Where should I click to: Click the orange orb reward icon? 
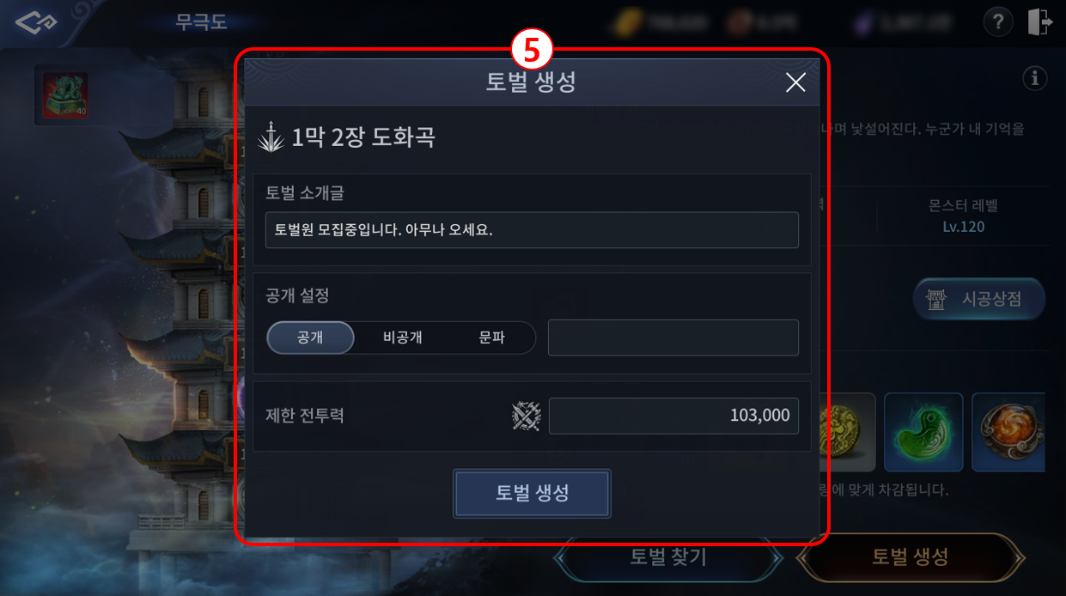coord(1009,432)
